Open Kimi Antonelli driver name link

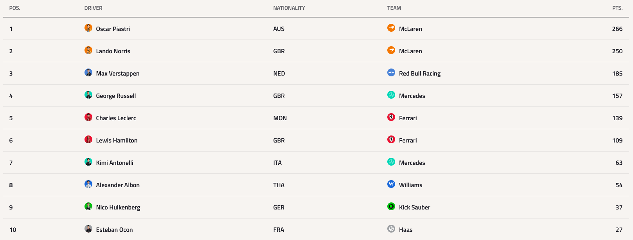[115, 163]
